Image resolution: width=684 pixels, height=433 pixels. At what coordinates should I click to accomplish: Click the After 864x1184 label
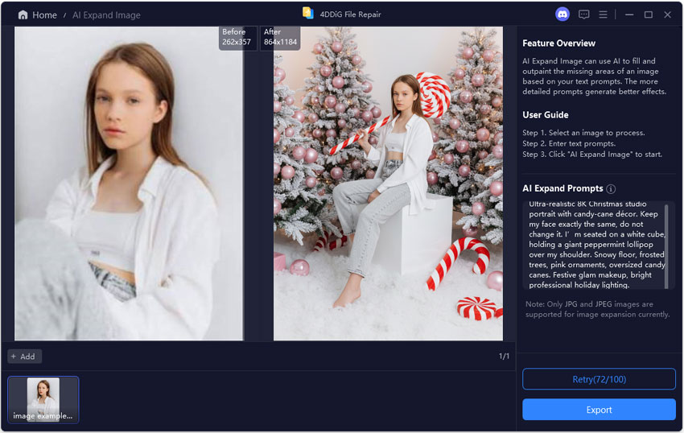280,37
